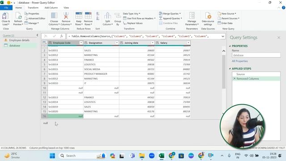Click the table vertical scrollbar
Viewport: 286px width, 161px height.
(x=223, y=72)
